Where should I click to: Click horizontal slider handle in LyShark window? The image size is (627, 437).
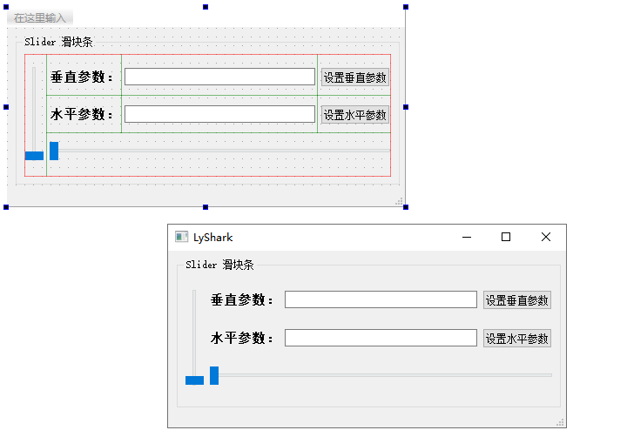(214, 375)
